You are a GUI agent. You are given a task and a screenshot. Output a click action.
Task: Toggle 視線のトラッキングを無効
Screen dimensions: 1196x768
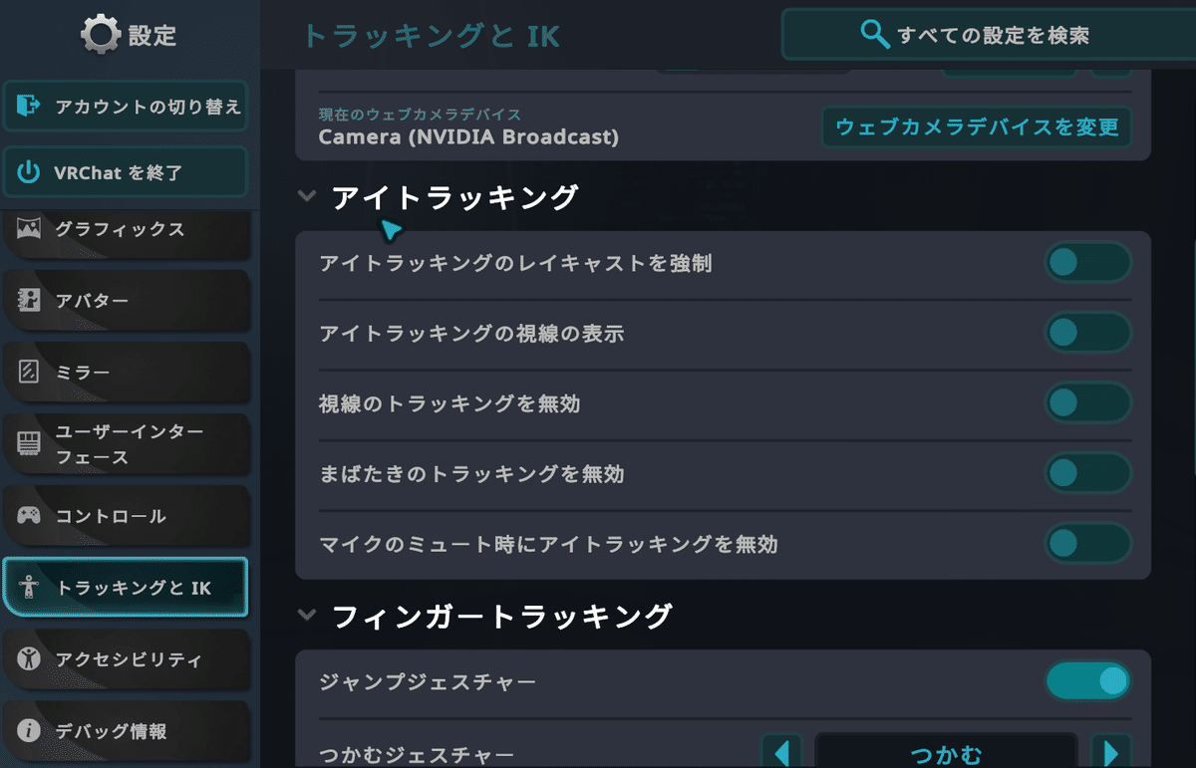click(1087, 402)
